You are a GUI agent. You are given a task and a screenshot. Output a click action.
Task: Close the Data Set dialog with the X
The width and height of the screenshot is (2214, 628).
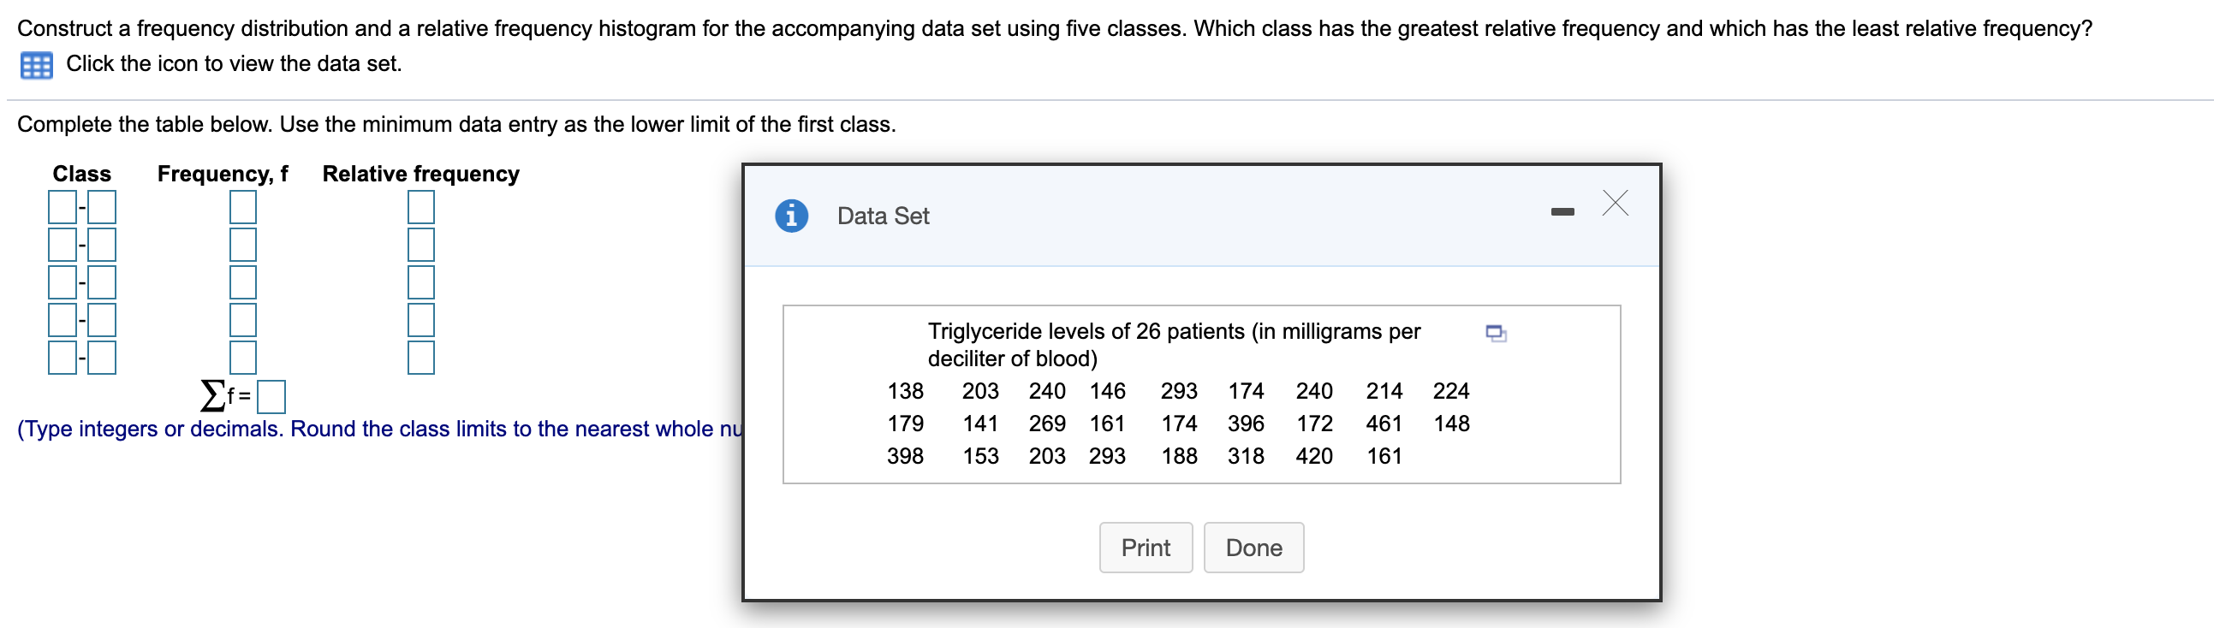1614,204
